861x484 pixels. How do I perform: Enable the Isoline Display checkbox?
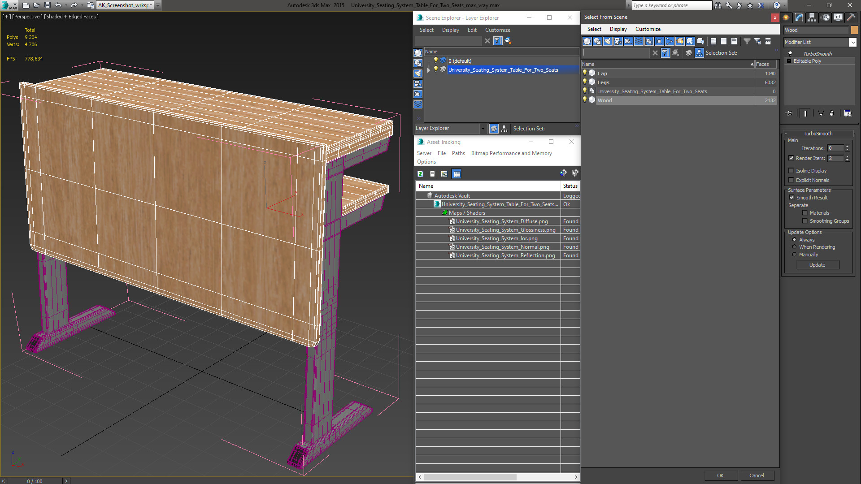[791, 171]
